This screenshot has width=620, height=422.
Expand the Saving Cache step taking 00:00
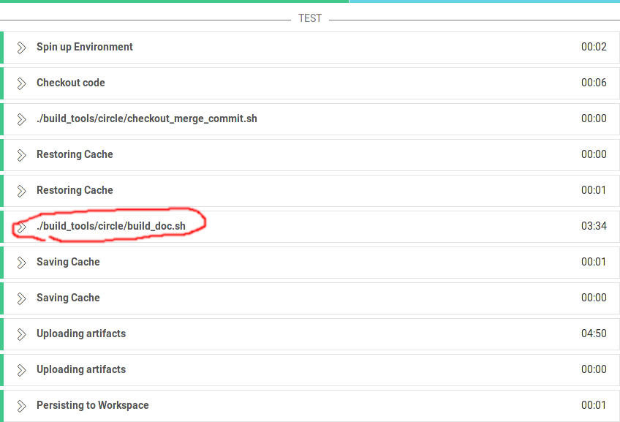21,298
